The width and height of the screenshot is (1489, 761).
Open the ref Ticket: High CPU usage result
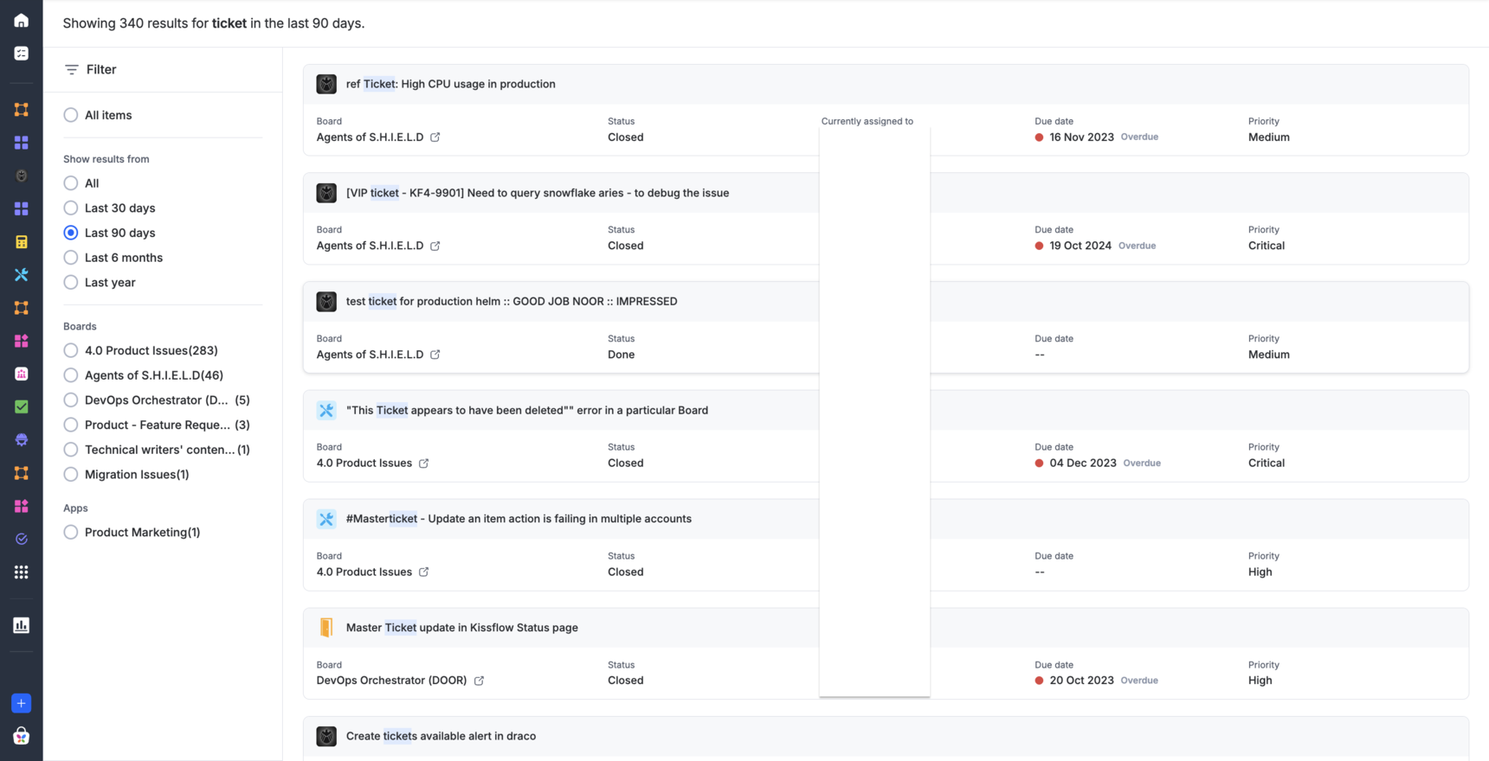tap(450, 85)
